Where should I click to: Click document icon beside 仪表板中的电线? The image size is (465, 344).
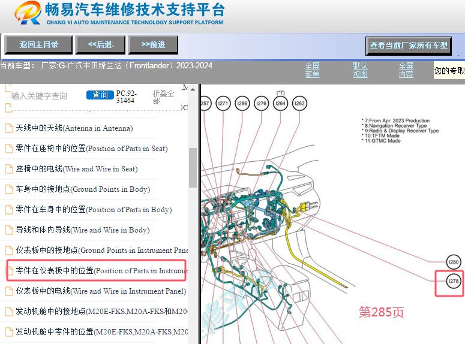(x=9, y=291)
